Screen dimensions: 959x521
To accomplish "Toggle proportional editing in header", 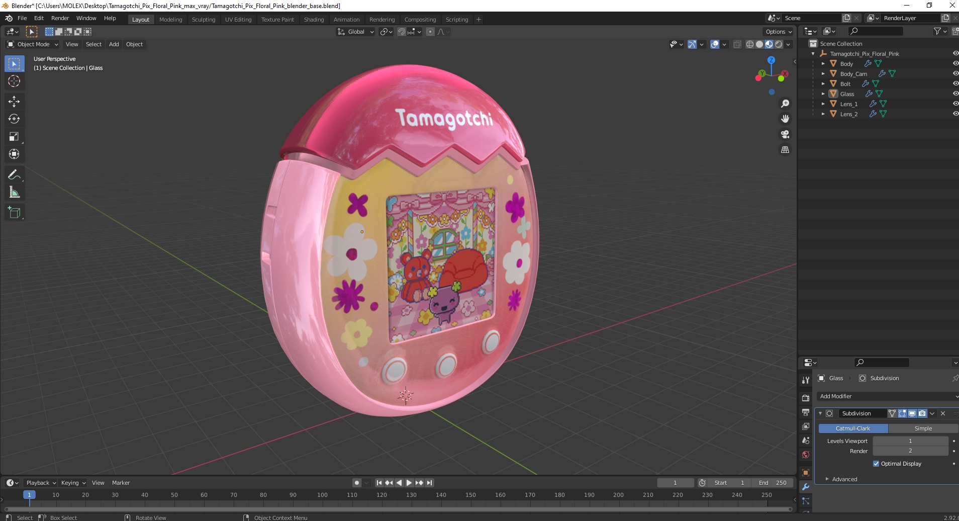I will click(430, 32).
